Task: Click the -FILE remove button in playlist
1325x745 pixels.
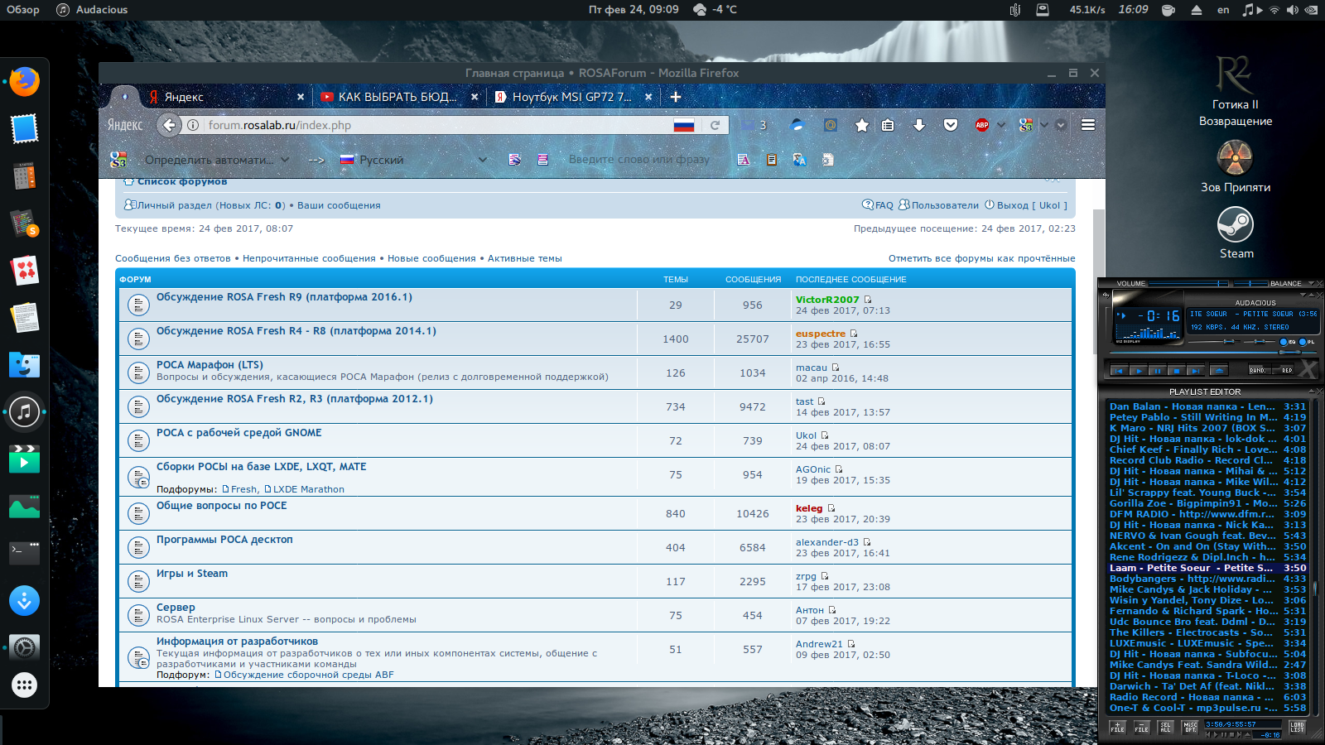Action: [1141, 728]
